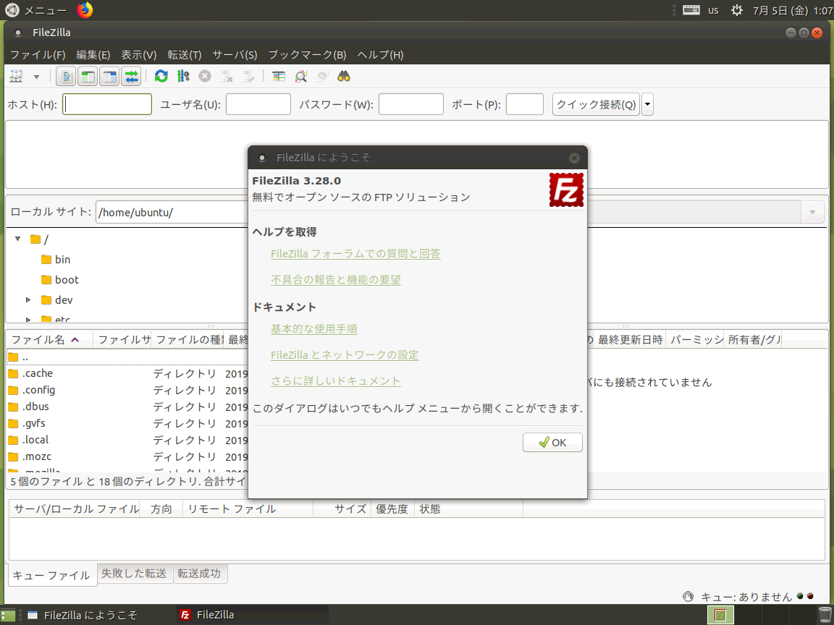
Task: Click in the ホスト input field
Action: (106, 103)
